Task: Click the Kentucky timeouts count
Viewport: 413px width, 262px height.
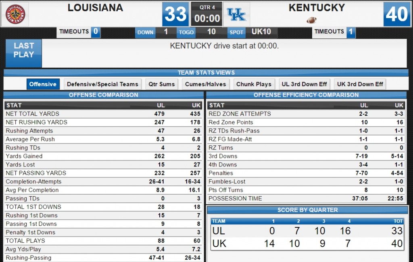Action: pyautogui.click(x=351, y=32)
